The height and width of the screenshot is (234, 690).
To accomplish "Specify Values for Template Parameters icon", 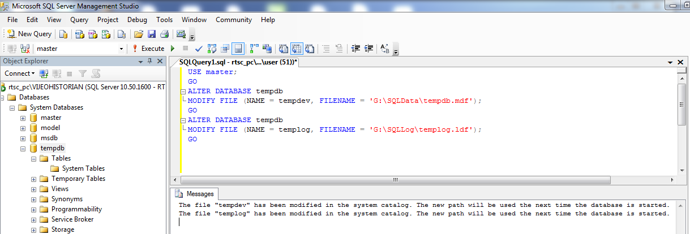I will pyautogui.click(x=385, y=49).
